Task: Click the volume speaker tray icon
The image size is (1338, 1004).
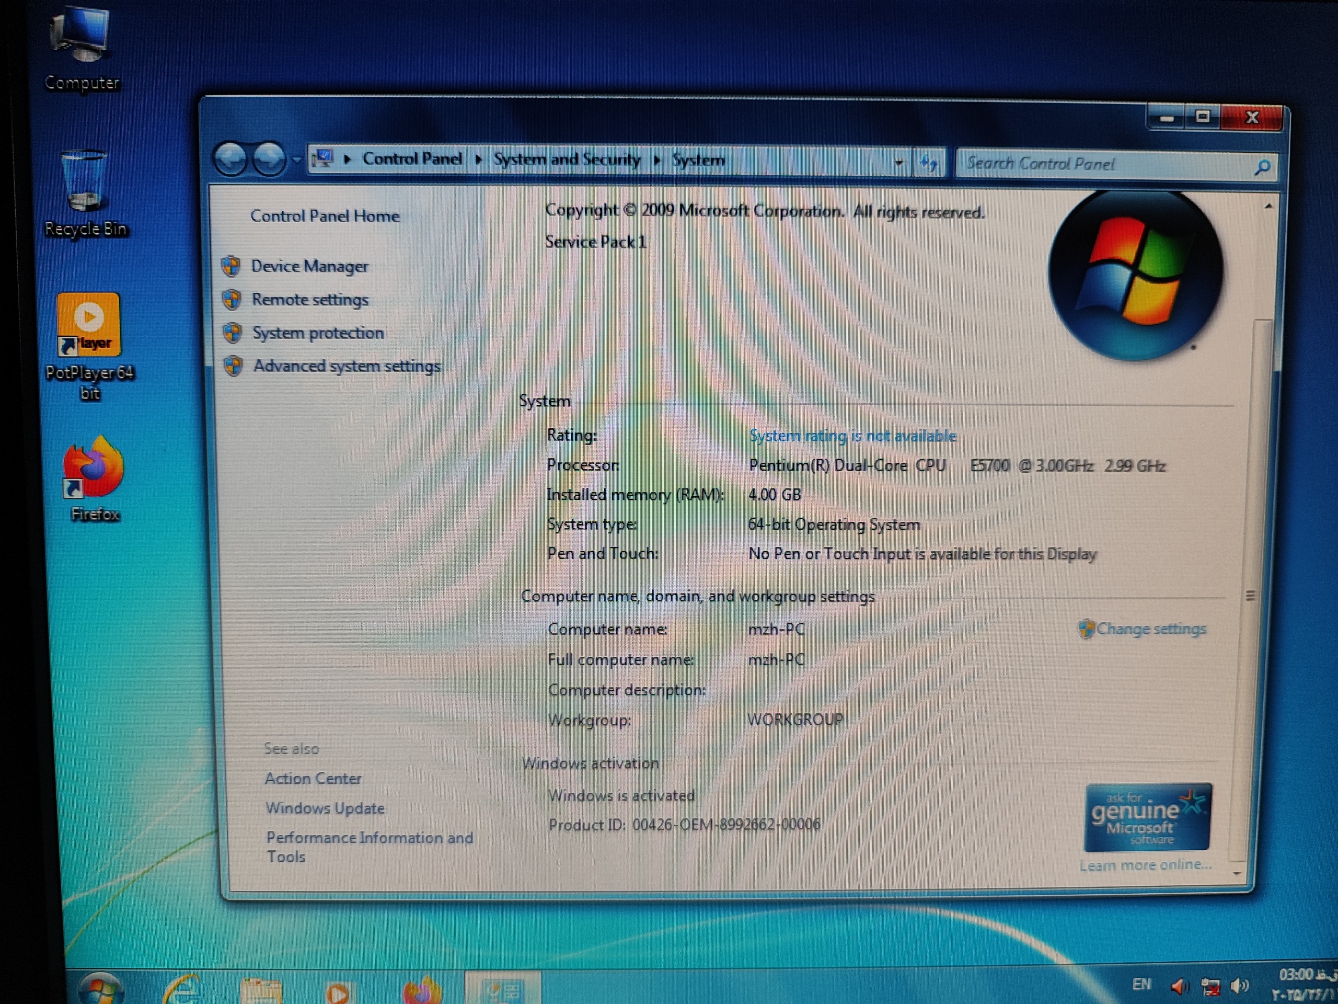Action: tap(1240, 986)
